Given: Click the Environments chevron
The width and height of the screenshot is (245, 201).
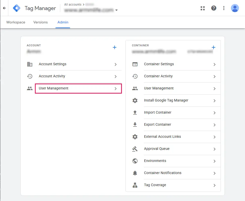Looking at the screenshot, I should (215, 161).
